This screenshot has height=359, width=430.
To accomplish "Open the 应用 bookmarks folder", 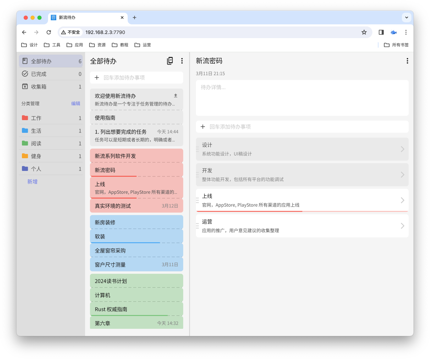I will [75, 45].
